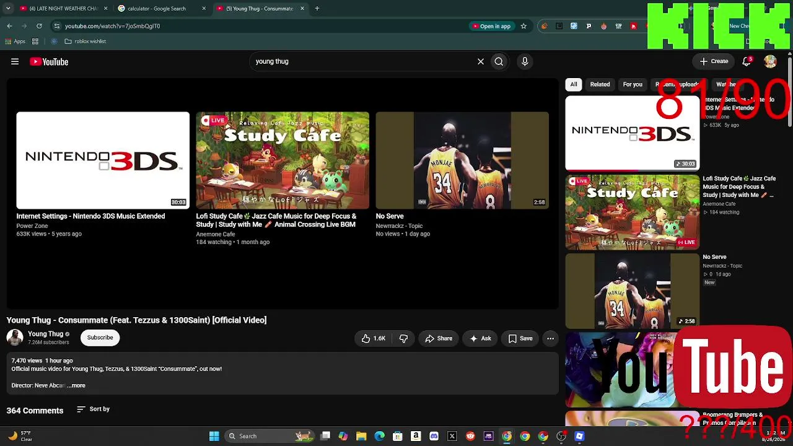Open the roblox wishlist bookmark folder
The height and width of the screenshot is (446, 793).
[x=85, y=42]
